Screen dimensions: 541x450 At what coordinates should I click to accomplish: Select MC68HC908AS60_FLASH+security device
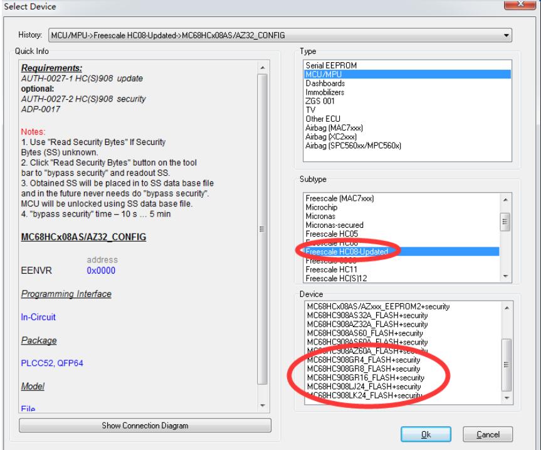[x=403, y=333]
